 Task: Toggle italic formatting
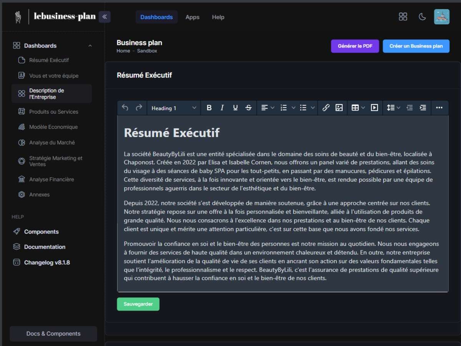click(x=222, y=108)
